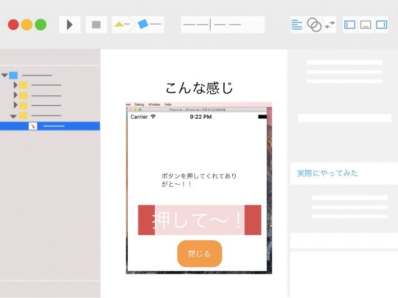Screen dimensions: 398x298
Task: Switch to the standard editor lines icon
Action: click(x=297, y=25)
